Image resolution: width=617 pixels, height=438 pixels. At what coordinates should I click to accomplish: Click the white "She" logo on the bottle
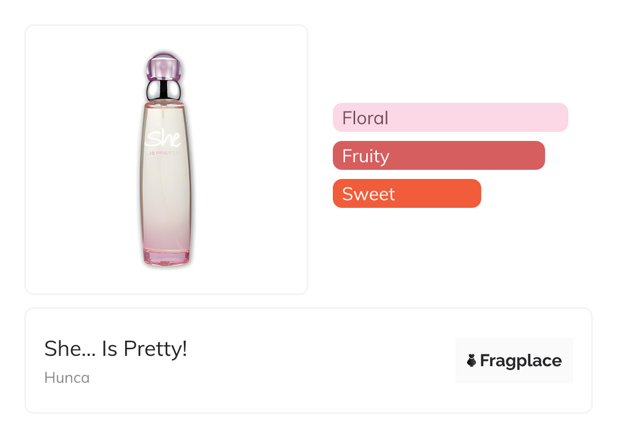click(x=162, y=138)
